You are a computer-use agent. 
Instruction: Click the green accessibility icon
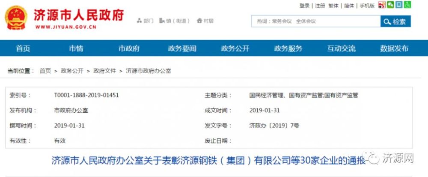[407, 5]
